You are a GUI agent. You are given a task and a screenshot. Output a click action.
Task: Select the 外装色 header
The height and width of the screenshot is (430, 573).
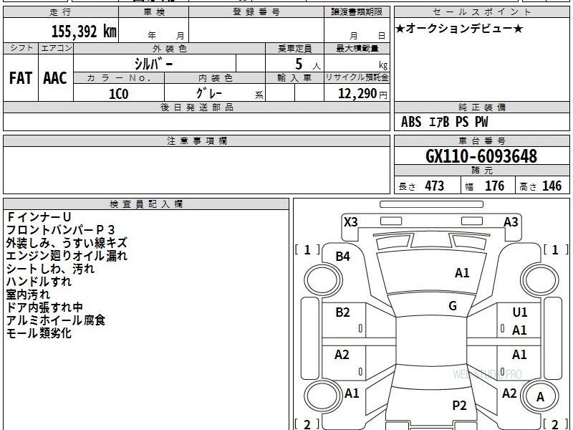pos(170,49)
